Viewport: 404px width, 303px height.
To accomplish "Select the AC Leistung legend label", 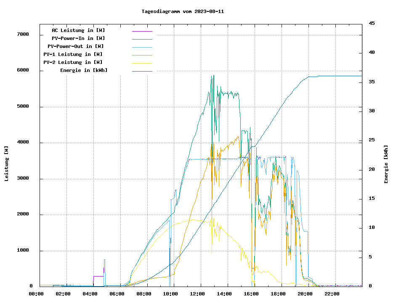I will coord(78,30).
